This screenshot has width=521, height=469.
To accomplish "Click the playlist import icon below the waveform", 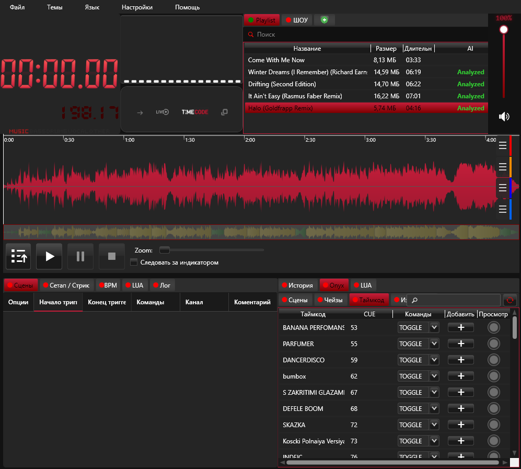I will pos(18,256).
